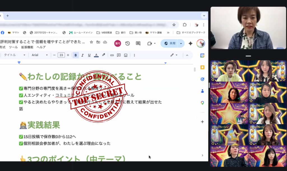
Task: Open Google Calendar in side panel
Action: [x=202, y=55]
